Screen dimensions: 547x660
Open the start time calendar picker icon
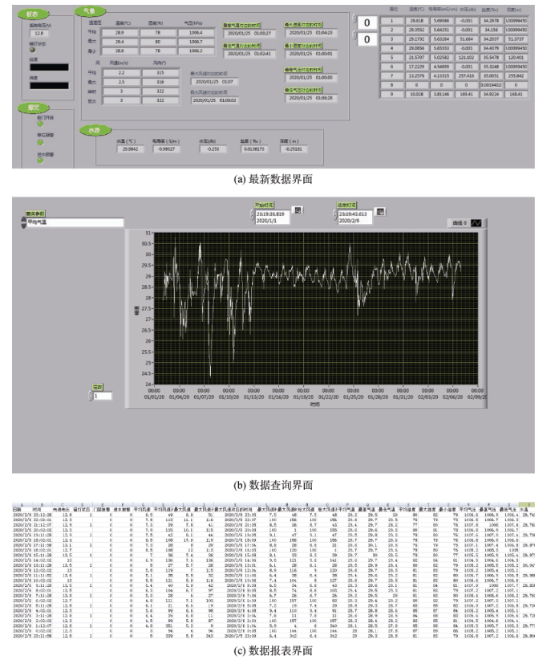(x=298, y=210)
